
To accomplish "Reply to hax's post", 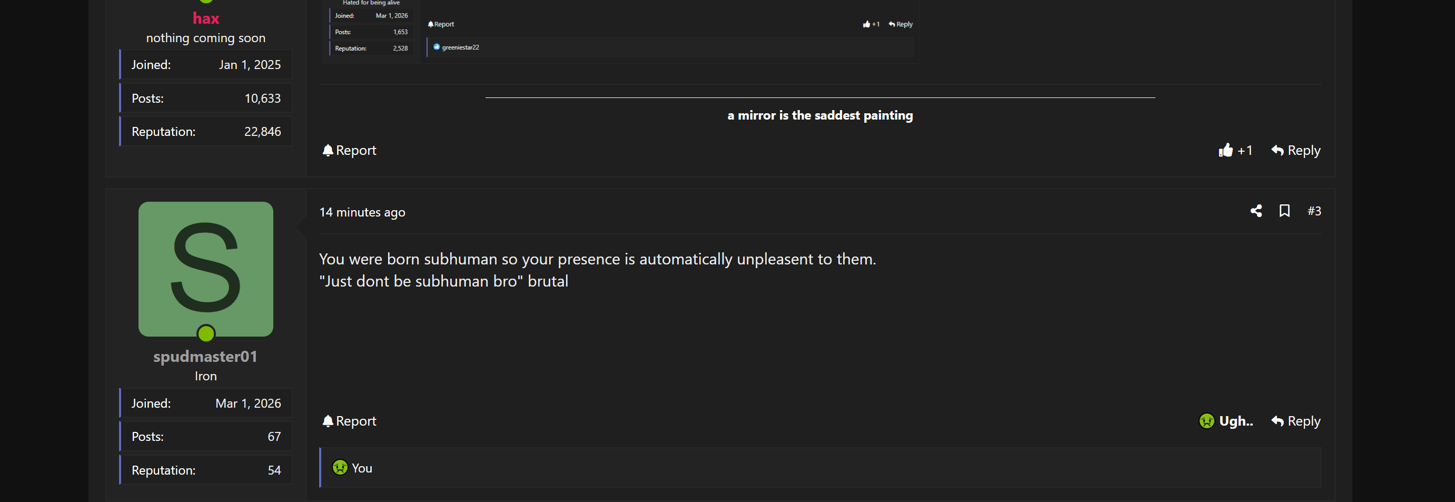I will pyautogui.click(x=1296, y=150).
